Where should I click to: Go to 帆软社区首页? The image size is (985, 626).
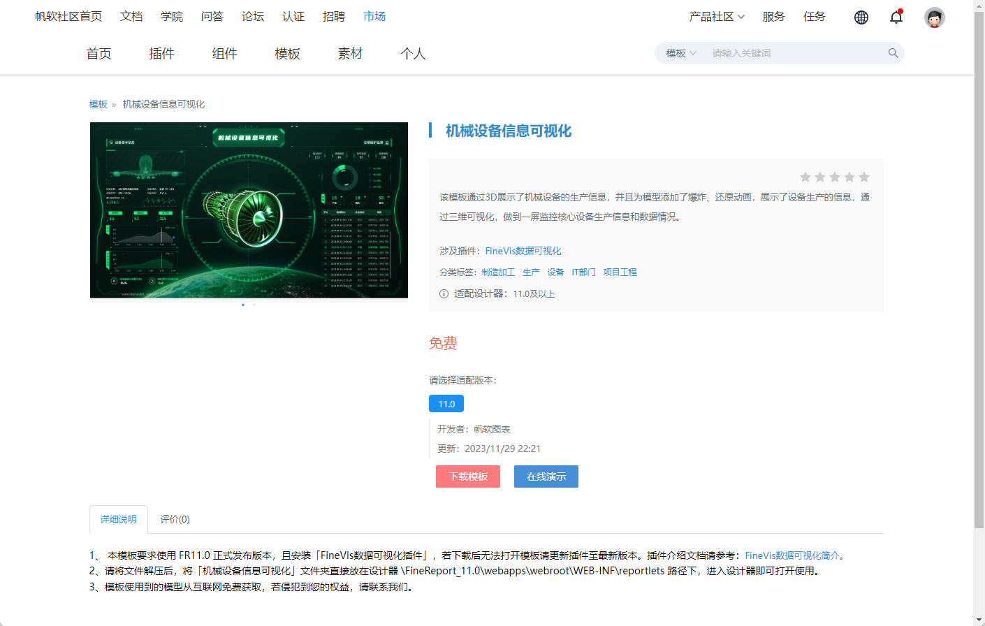pos(68,17)
